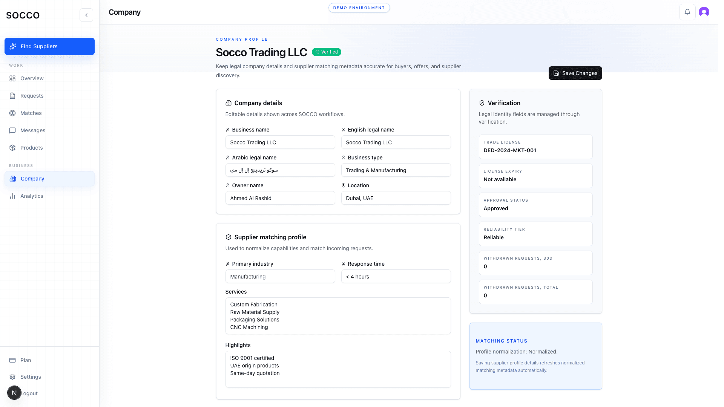Click the Verified badge

(326, 52)
